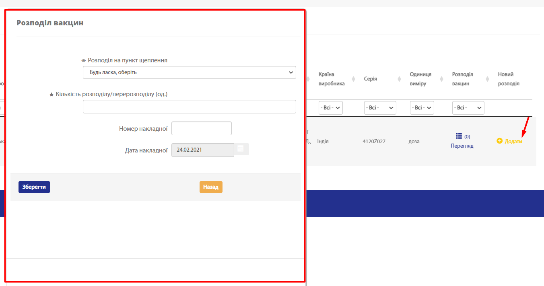The width and height of the screenshot is (544, 286).
Task: Expand the Країна виробника filter dropdown
Action: [330, 108]
